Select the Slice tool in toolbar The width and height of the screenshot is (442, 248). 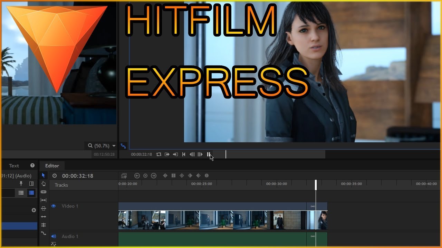click(44, 192)
